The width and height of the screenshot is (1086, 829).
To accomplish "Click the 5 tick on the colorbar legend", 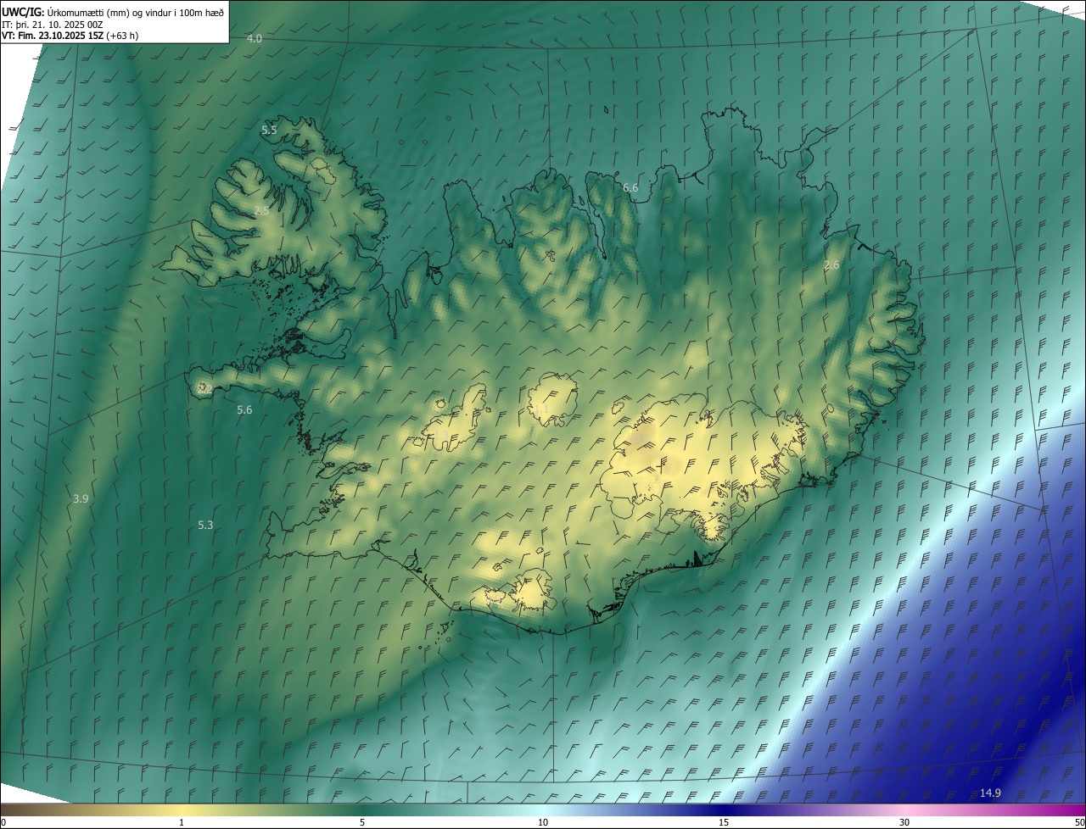I will click(362, 822).
